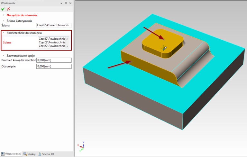Select the Właściwości tab at the bottom
Viewport: 247px width, 157px height.
coord(11,154)
